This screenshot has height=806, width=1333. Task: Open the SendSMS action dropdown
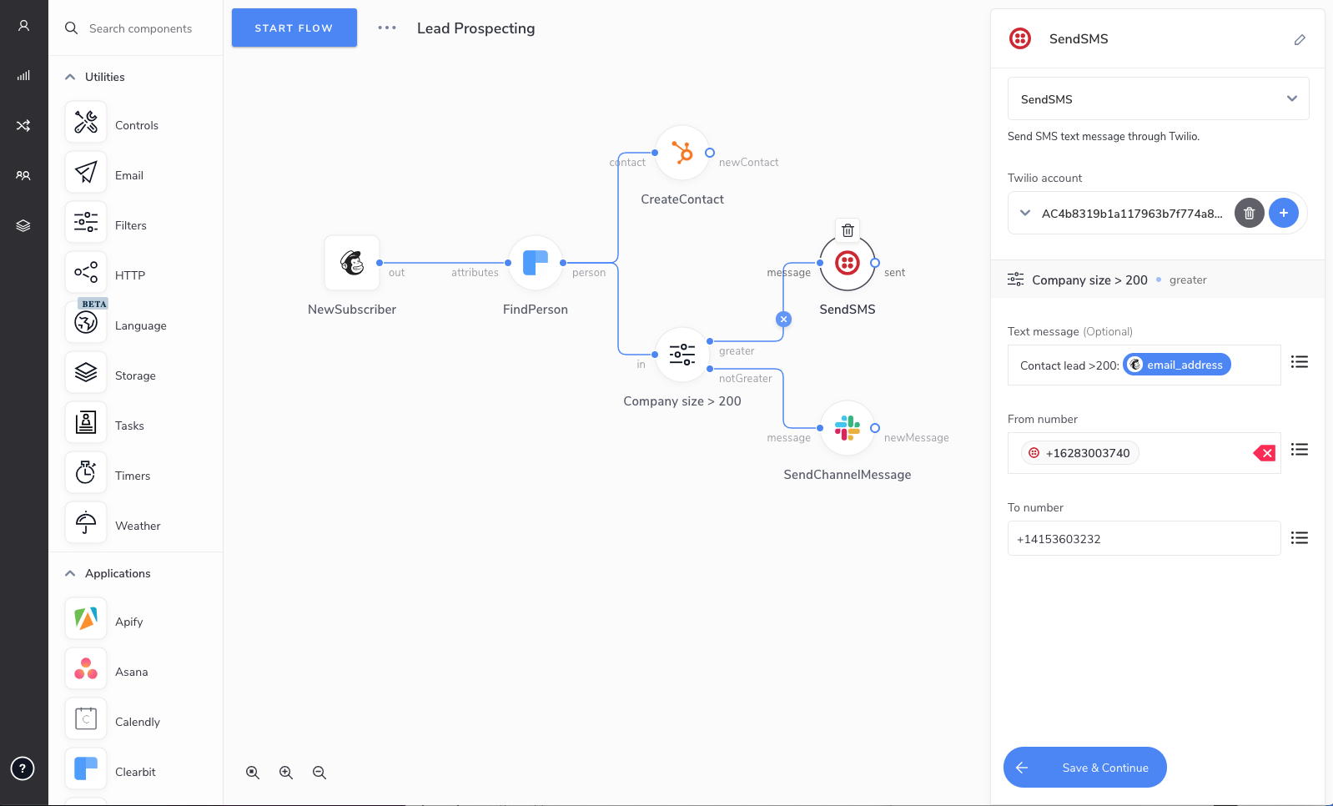click(1158, 98)
